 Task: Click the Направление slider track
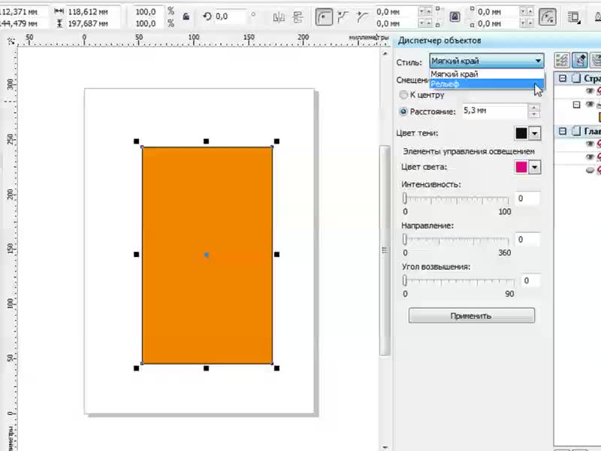click(456, 240)
